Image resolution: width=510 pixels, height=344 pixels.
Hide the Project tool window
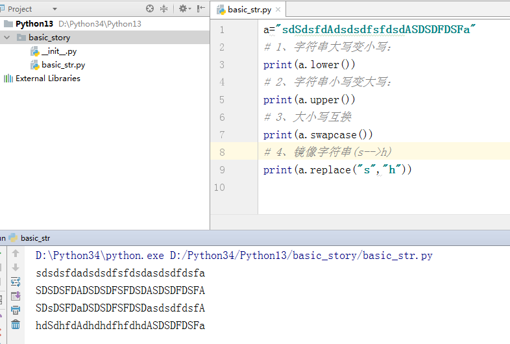point(200,9)
